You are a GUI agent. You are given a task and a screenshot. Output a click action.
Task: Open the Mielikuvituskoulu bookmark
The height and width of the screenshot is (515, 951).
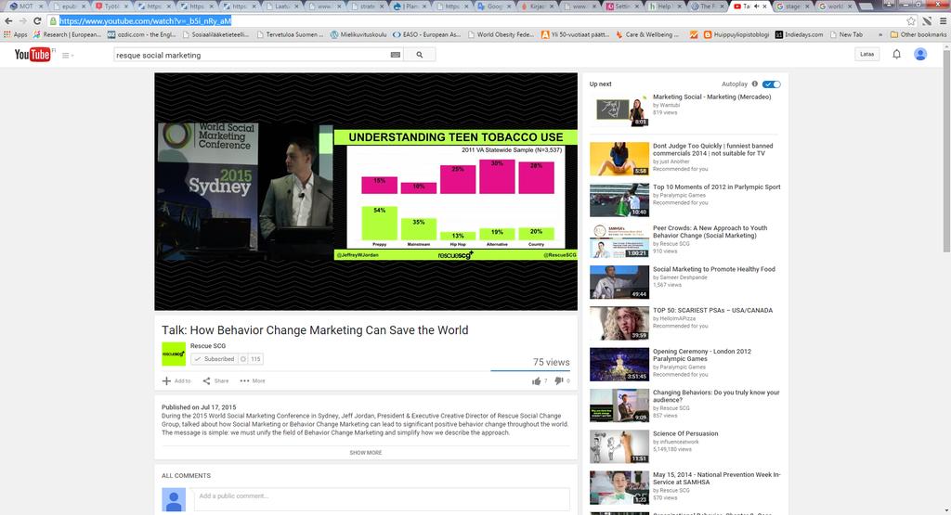tap(358, 35)
